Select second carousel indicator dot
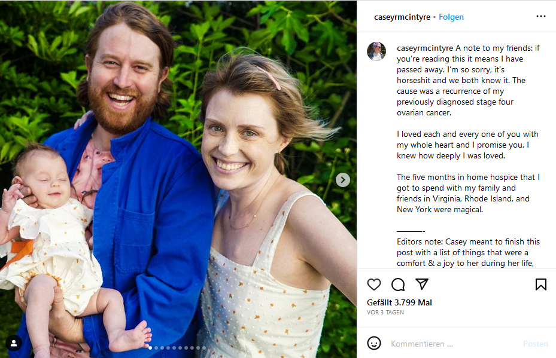556x358 pixels. point(156,348)
